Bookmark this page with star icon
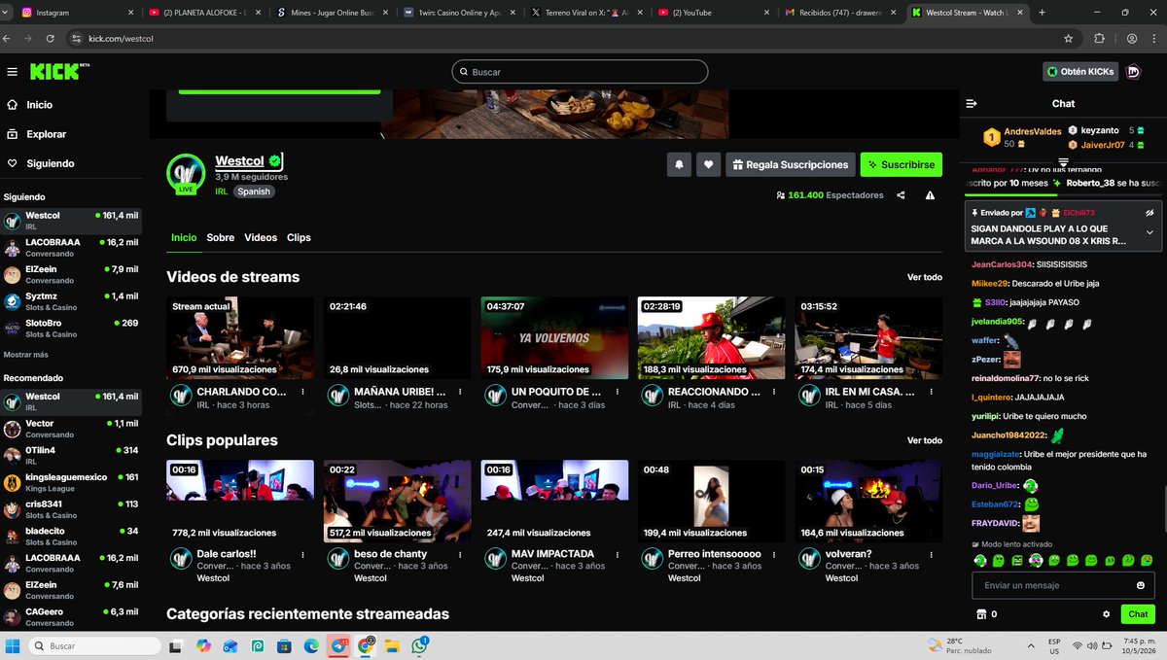Viewport: 1167px width, 660px height. click(1068, 39)
